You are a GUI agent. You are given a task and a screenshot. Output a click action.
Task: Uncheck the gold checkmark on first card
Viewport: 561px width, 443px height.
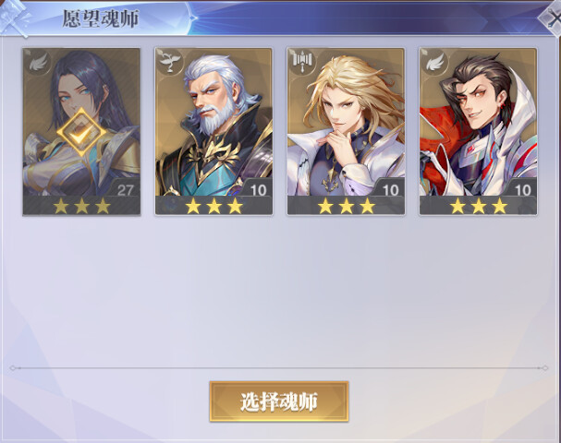click(x=82, y=132)
